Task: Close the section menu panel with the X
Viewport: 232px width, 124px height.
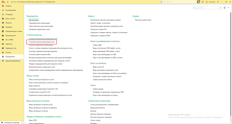Action: pos(229,8)
